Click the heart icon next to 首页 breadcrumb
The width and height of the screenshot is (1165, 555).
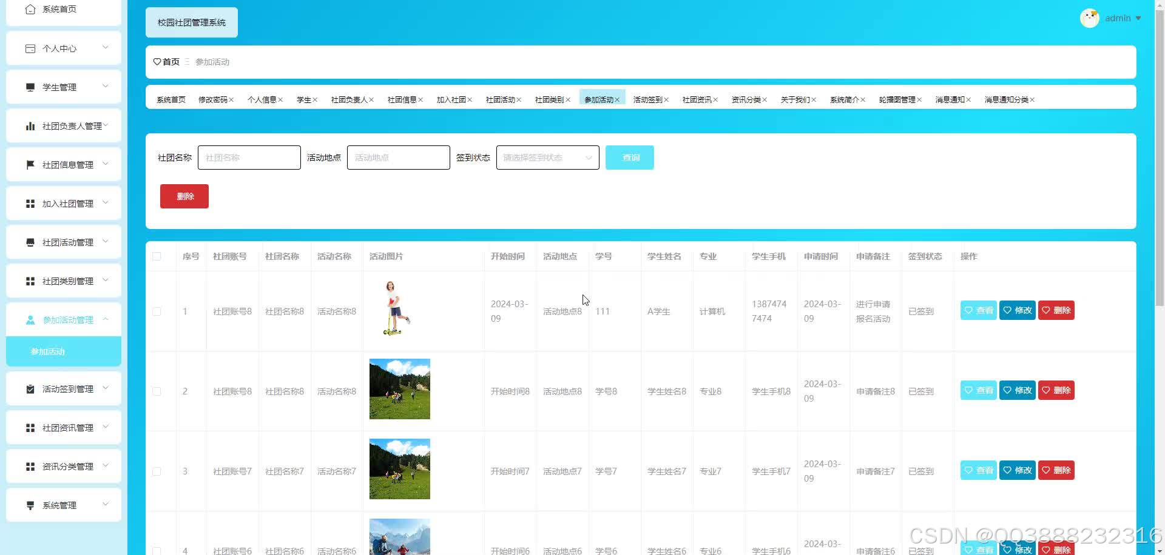click(157, 62)
